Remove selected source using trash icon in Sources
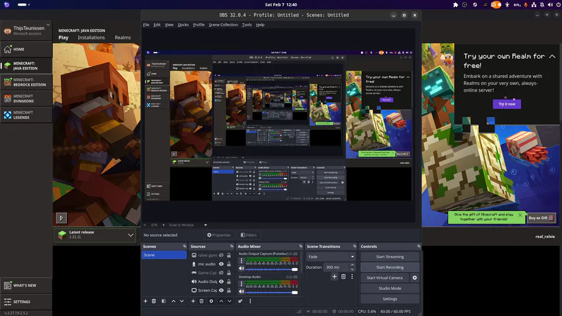Viewport: 562px width, 316px height. coord(202,301)
